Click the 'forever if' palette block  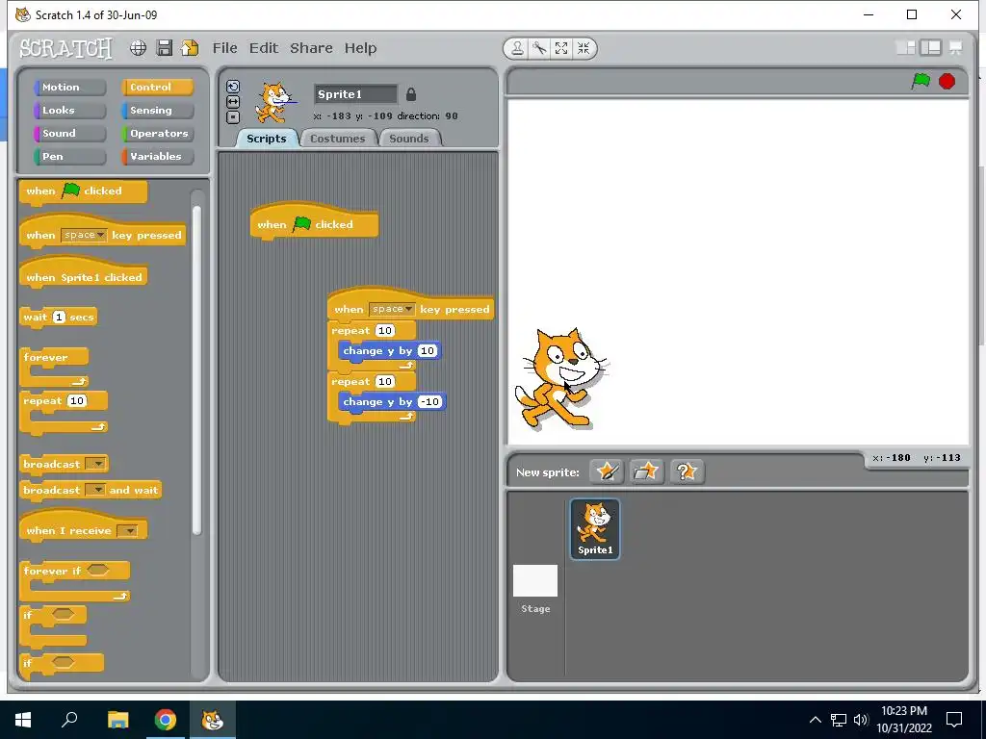75,571
